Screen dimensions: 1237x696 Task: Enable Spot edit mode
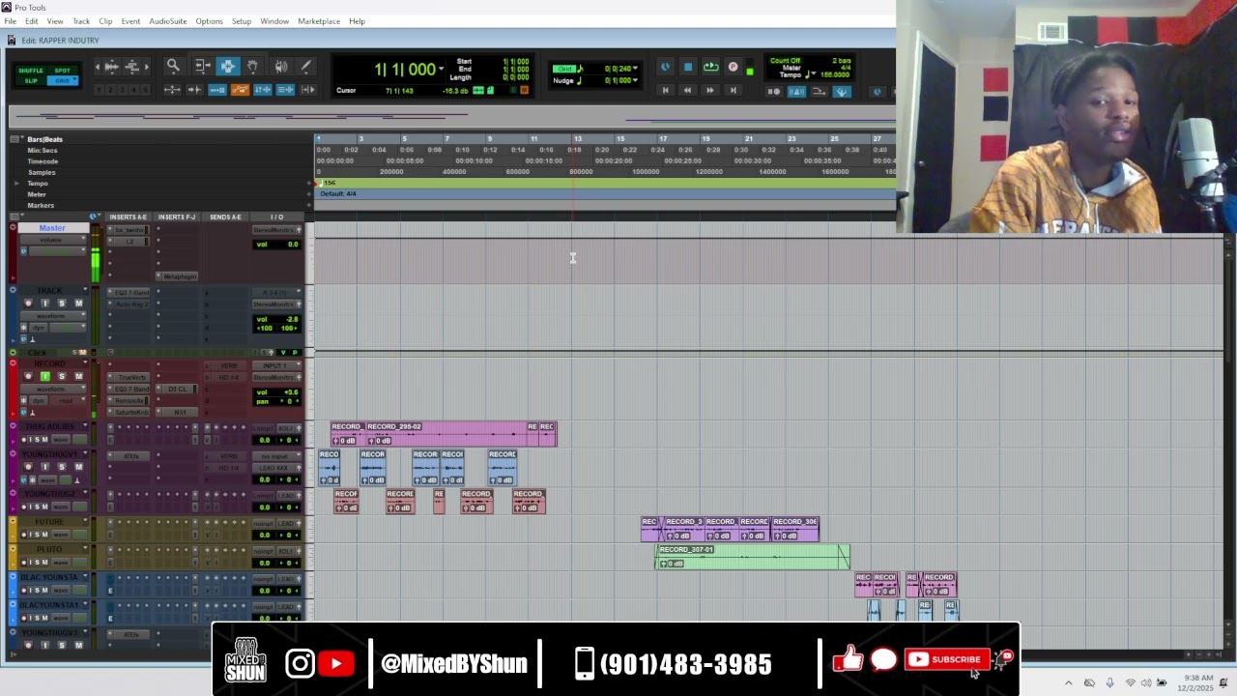click(63, 71)
